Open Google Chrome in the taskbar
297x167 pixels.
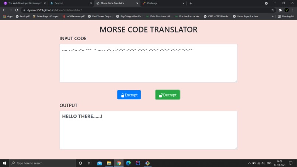coord(119,163)
